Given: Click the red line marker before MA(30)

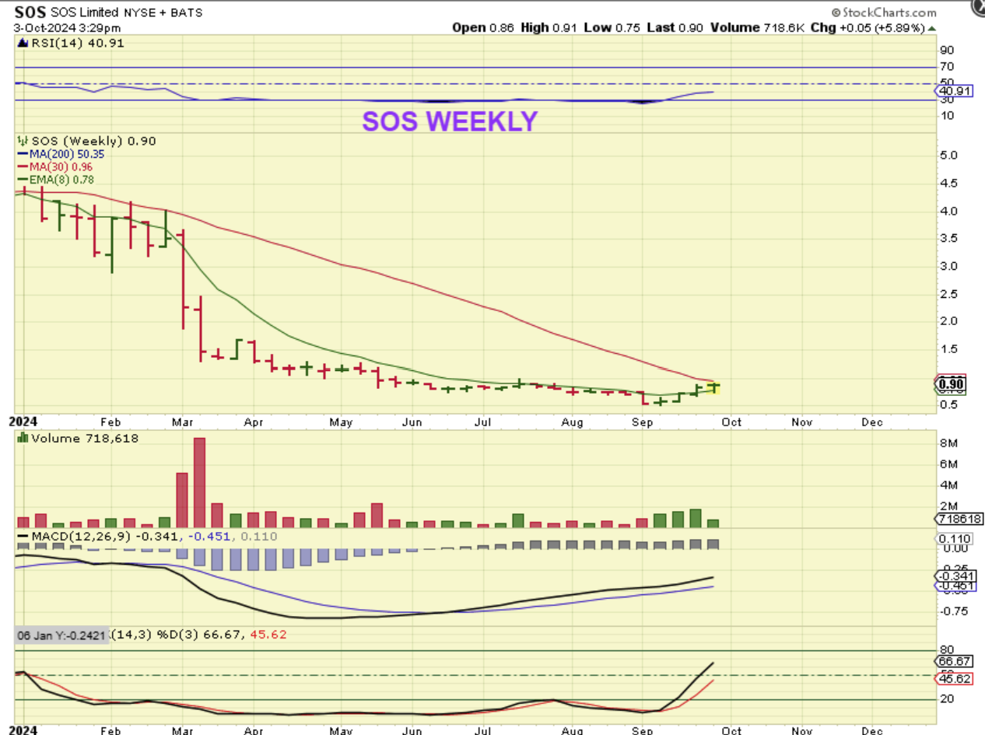Looking at the screenshot, I should [23, 166].
